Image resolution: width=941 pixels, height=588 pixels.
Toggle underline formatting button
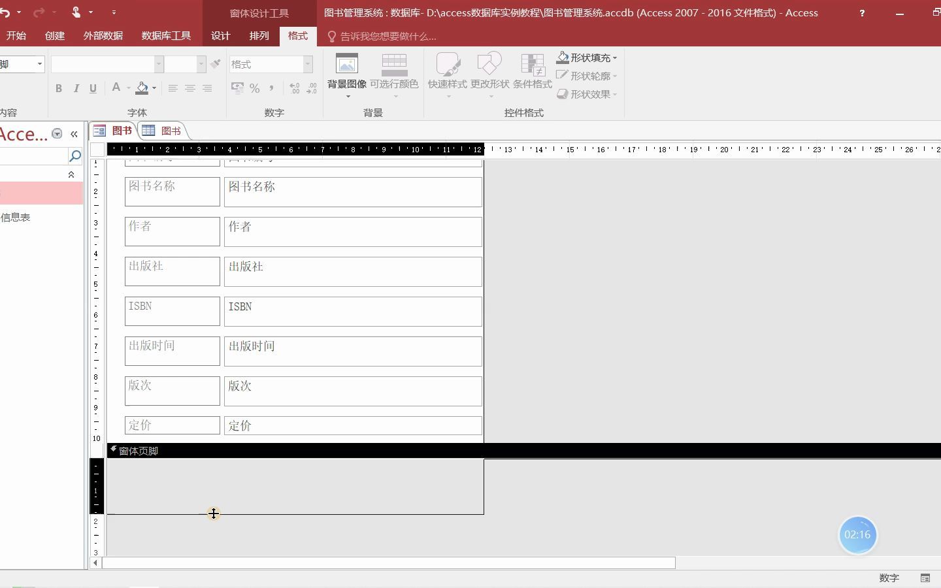point(93,88)
